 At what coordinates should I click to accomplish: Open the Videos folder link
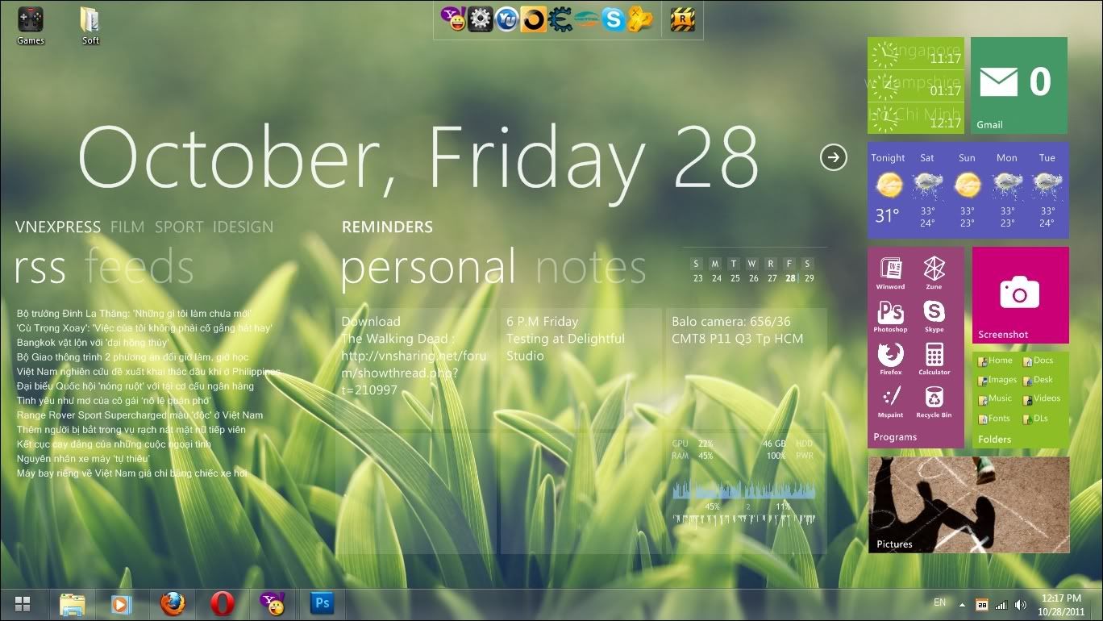point(1042,398)
